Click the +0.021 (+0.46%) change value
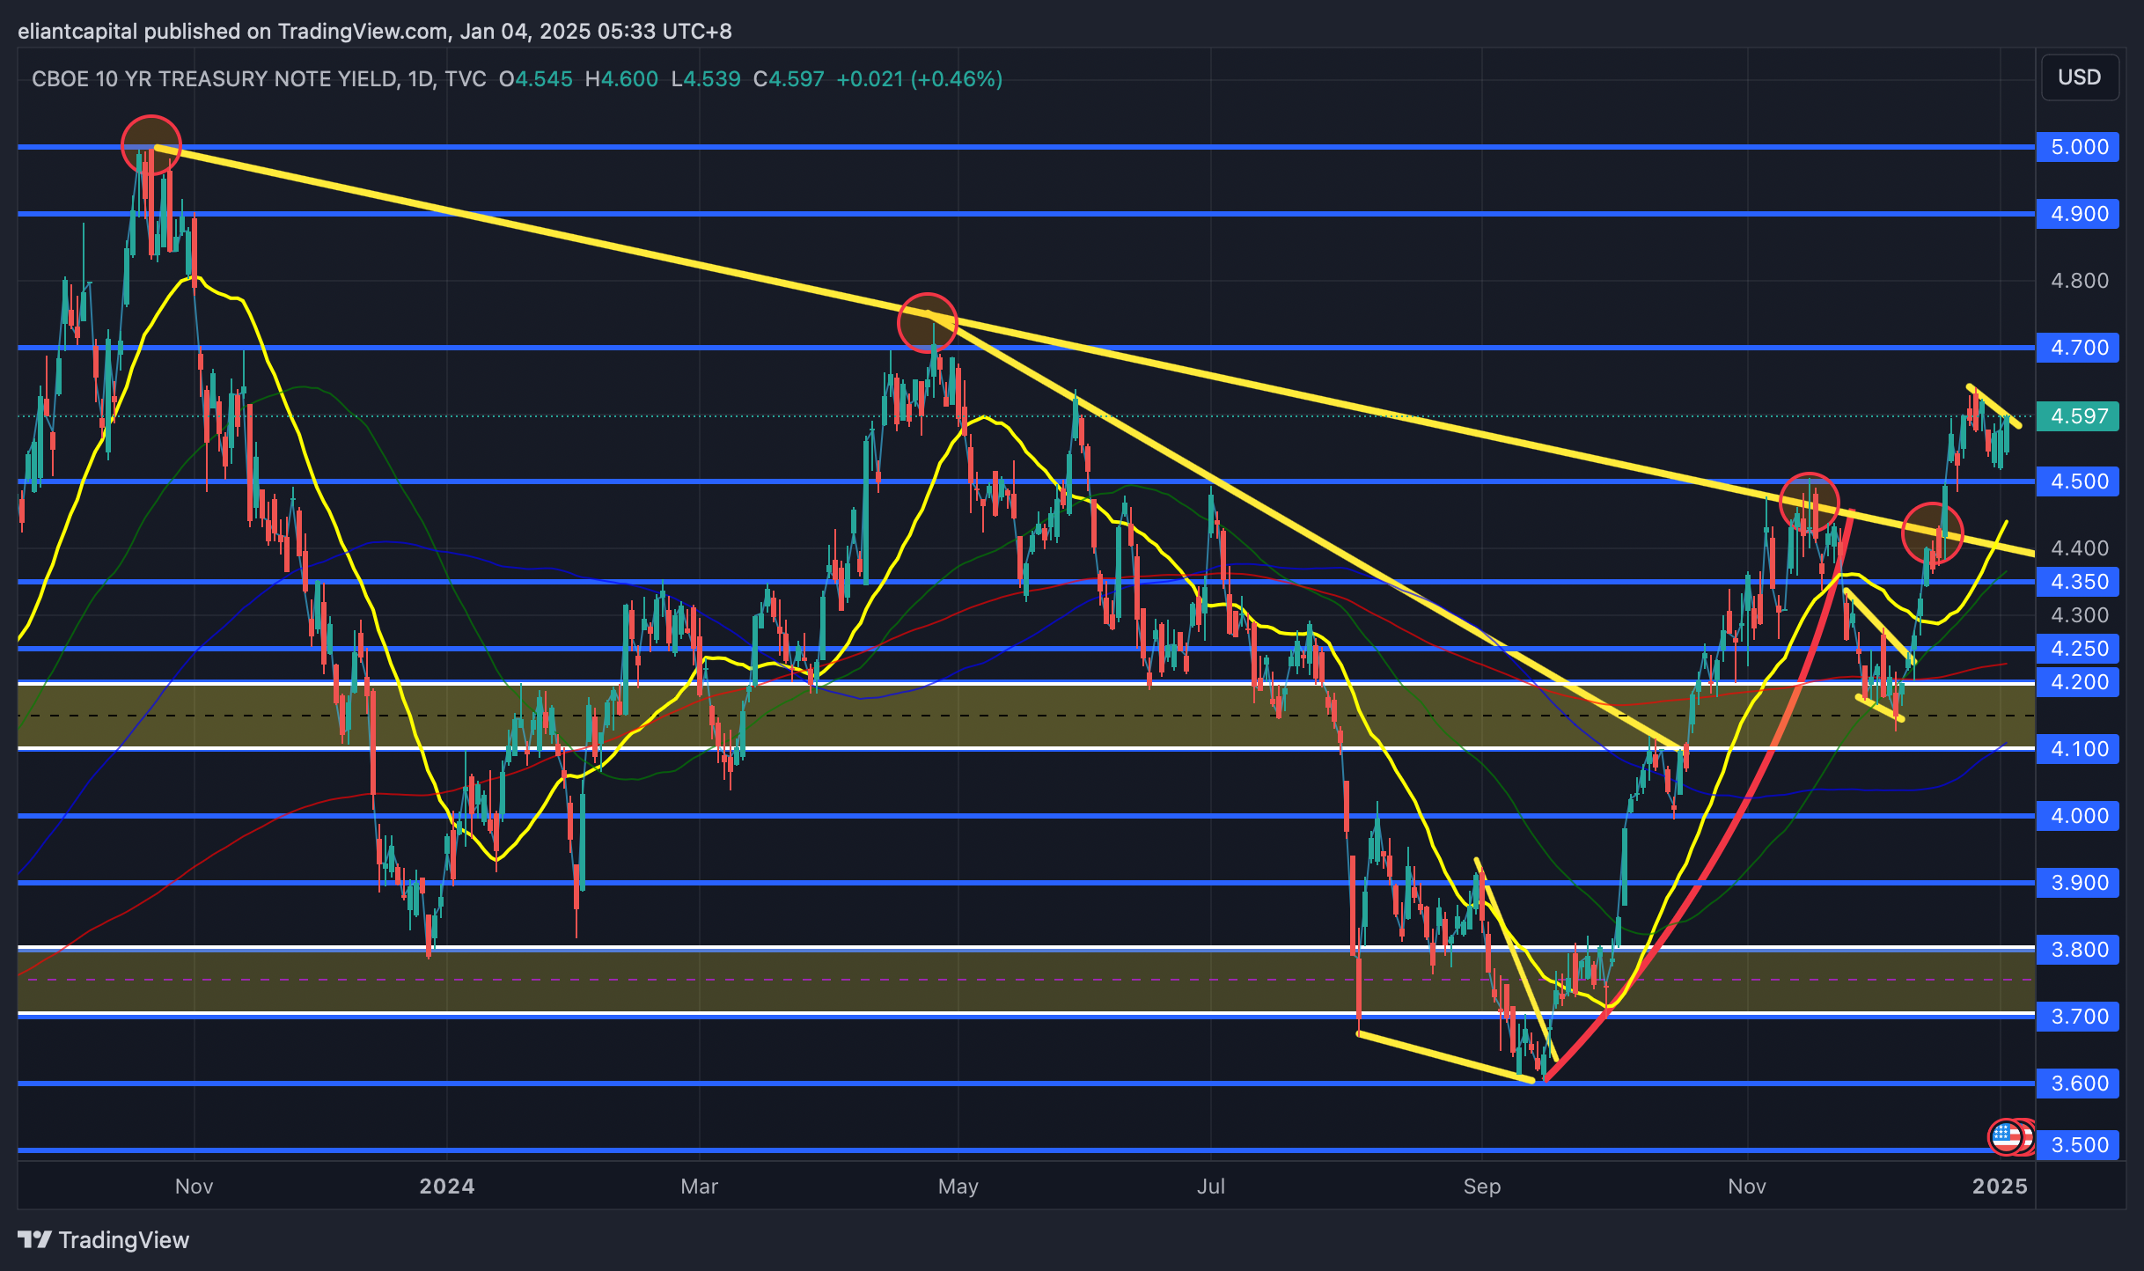Image resolution: width=2144 pixels, height=1271 pixels. pyautogui.click(x=919, y=79)
